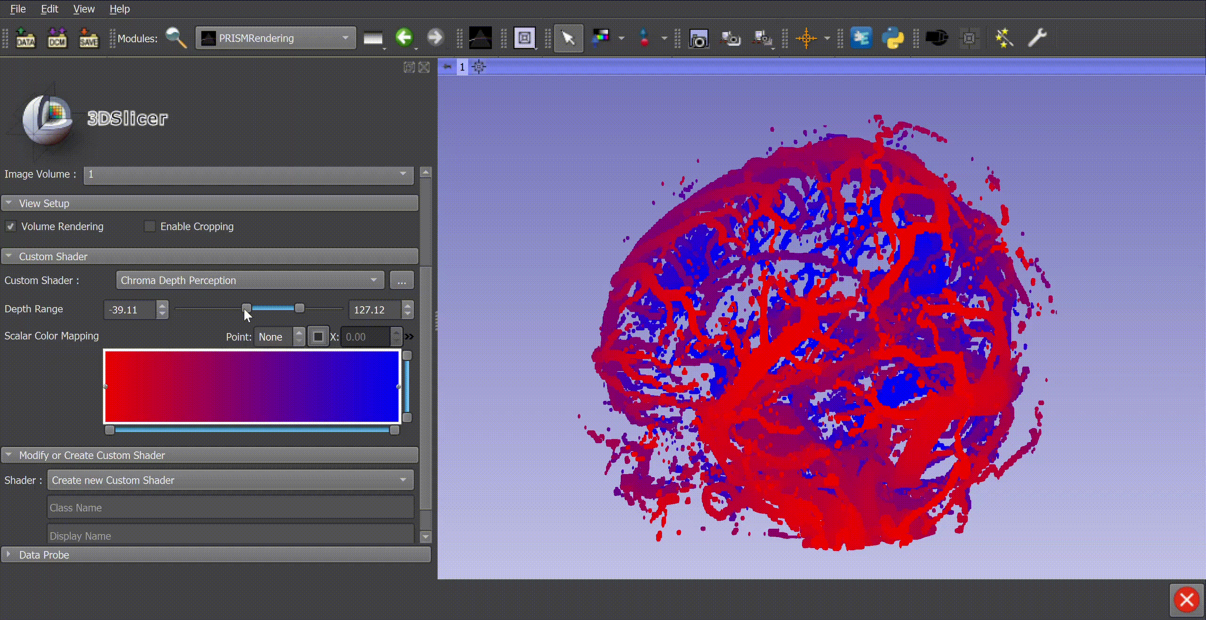Click the Depth Range maximum slider handle
1206x620 pixels.
coord(299,309)
